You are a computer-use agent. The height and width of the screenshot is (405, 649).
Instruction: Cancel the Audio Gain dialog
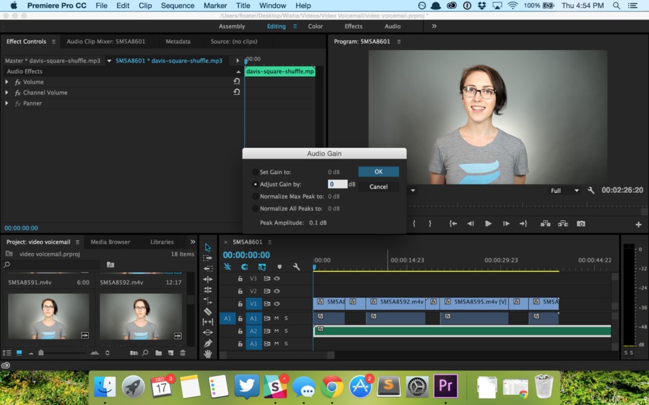379,186
